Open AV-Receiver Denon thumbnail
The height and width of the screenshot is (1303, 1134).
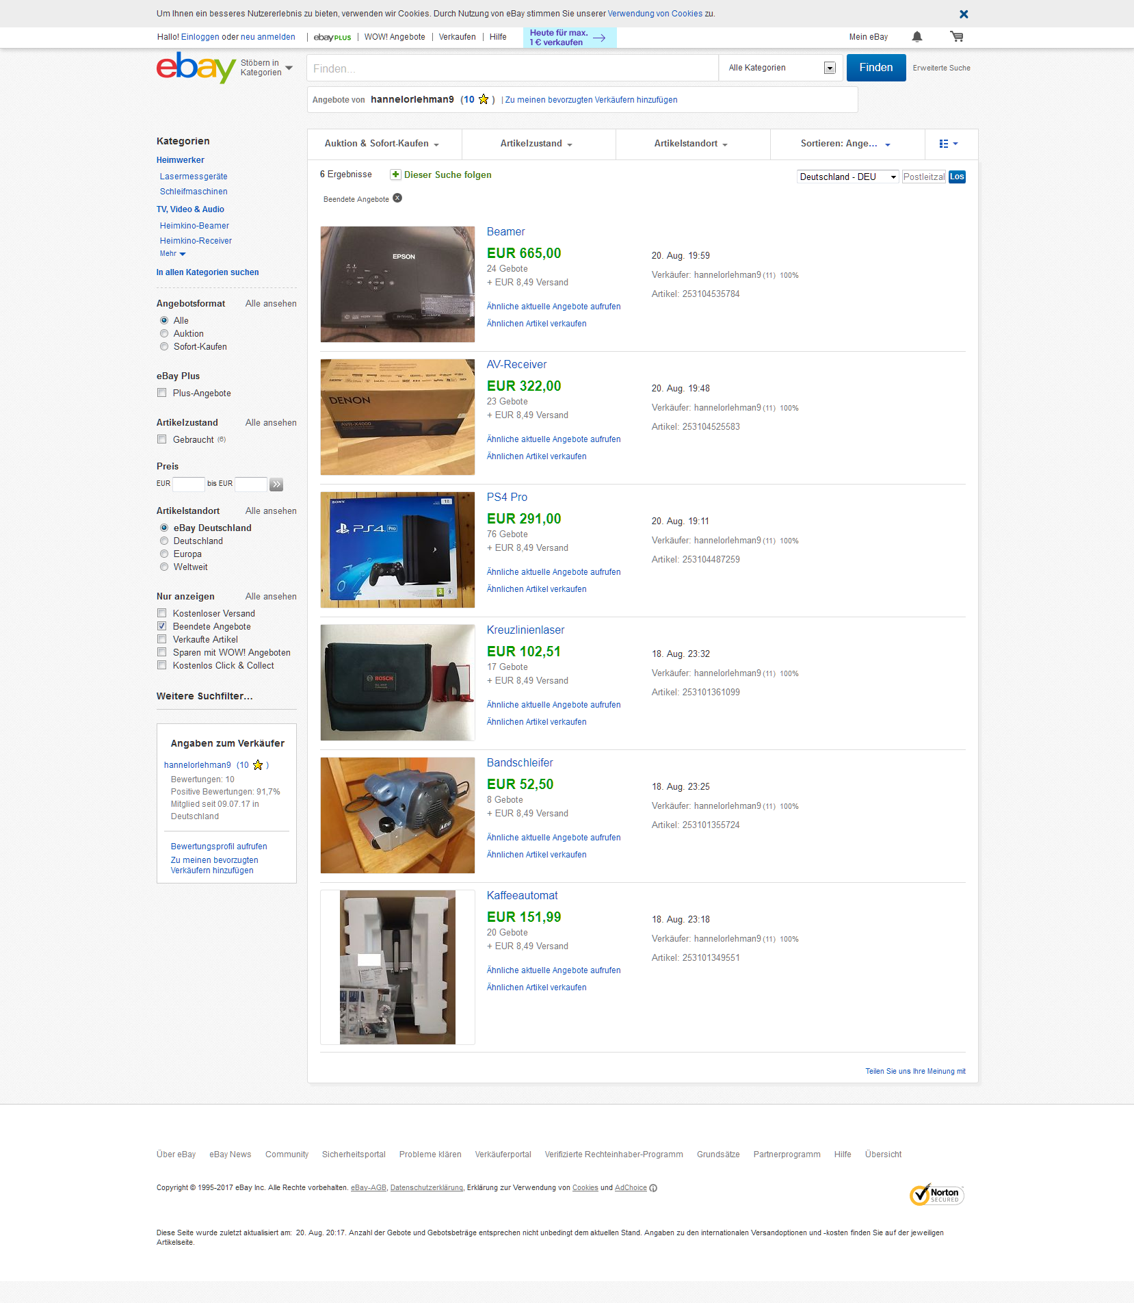[397, 417]
